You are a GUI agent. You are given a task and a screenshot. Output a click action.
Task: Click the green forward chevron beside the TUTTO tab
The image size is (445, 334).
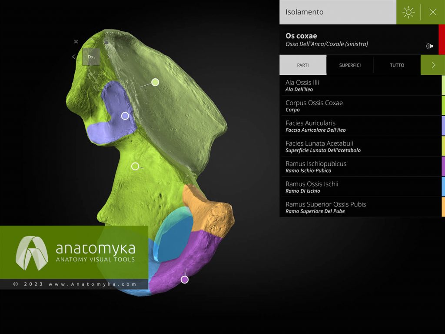(432, 65)
